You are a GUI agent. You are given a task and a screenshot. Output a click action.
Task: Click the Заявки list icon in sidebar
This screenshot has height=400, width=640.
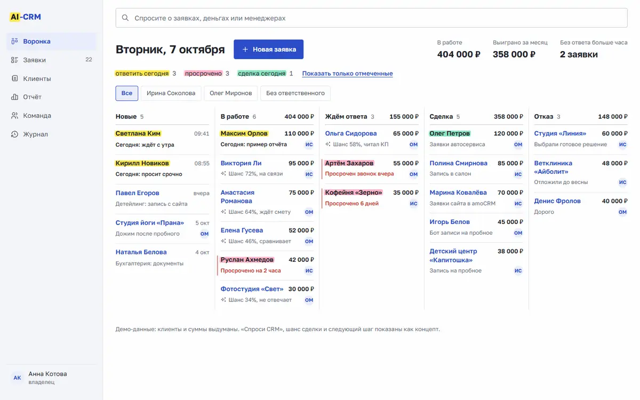click(15, 60)
